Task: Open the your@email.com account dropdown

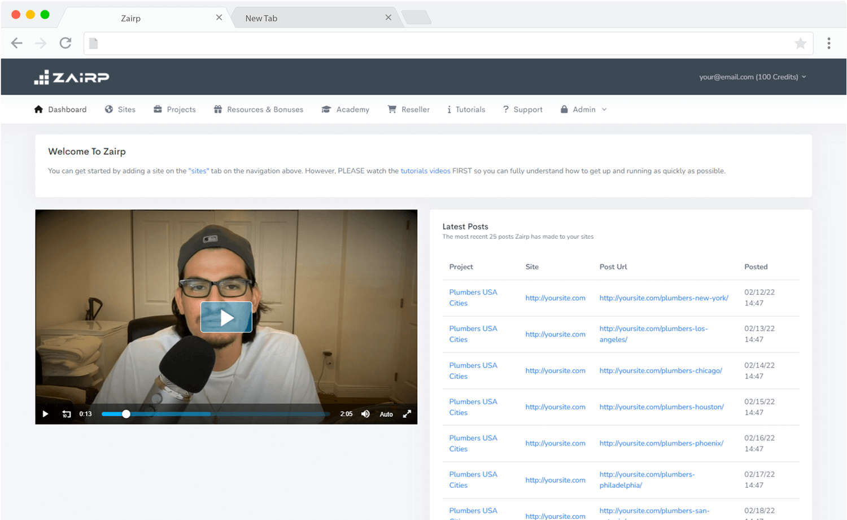Action: (752, 77)
